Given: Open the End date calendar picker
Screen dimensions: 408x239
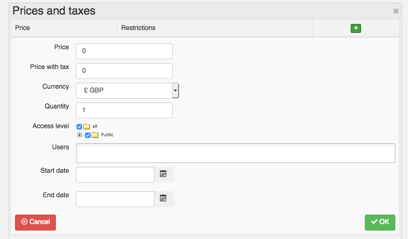Looking at the screenshot, I should [163, 199].
